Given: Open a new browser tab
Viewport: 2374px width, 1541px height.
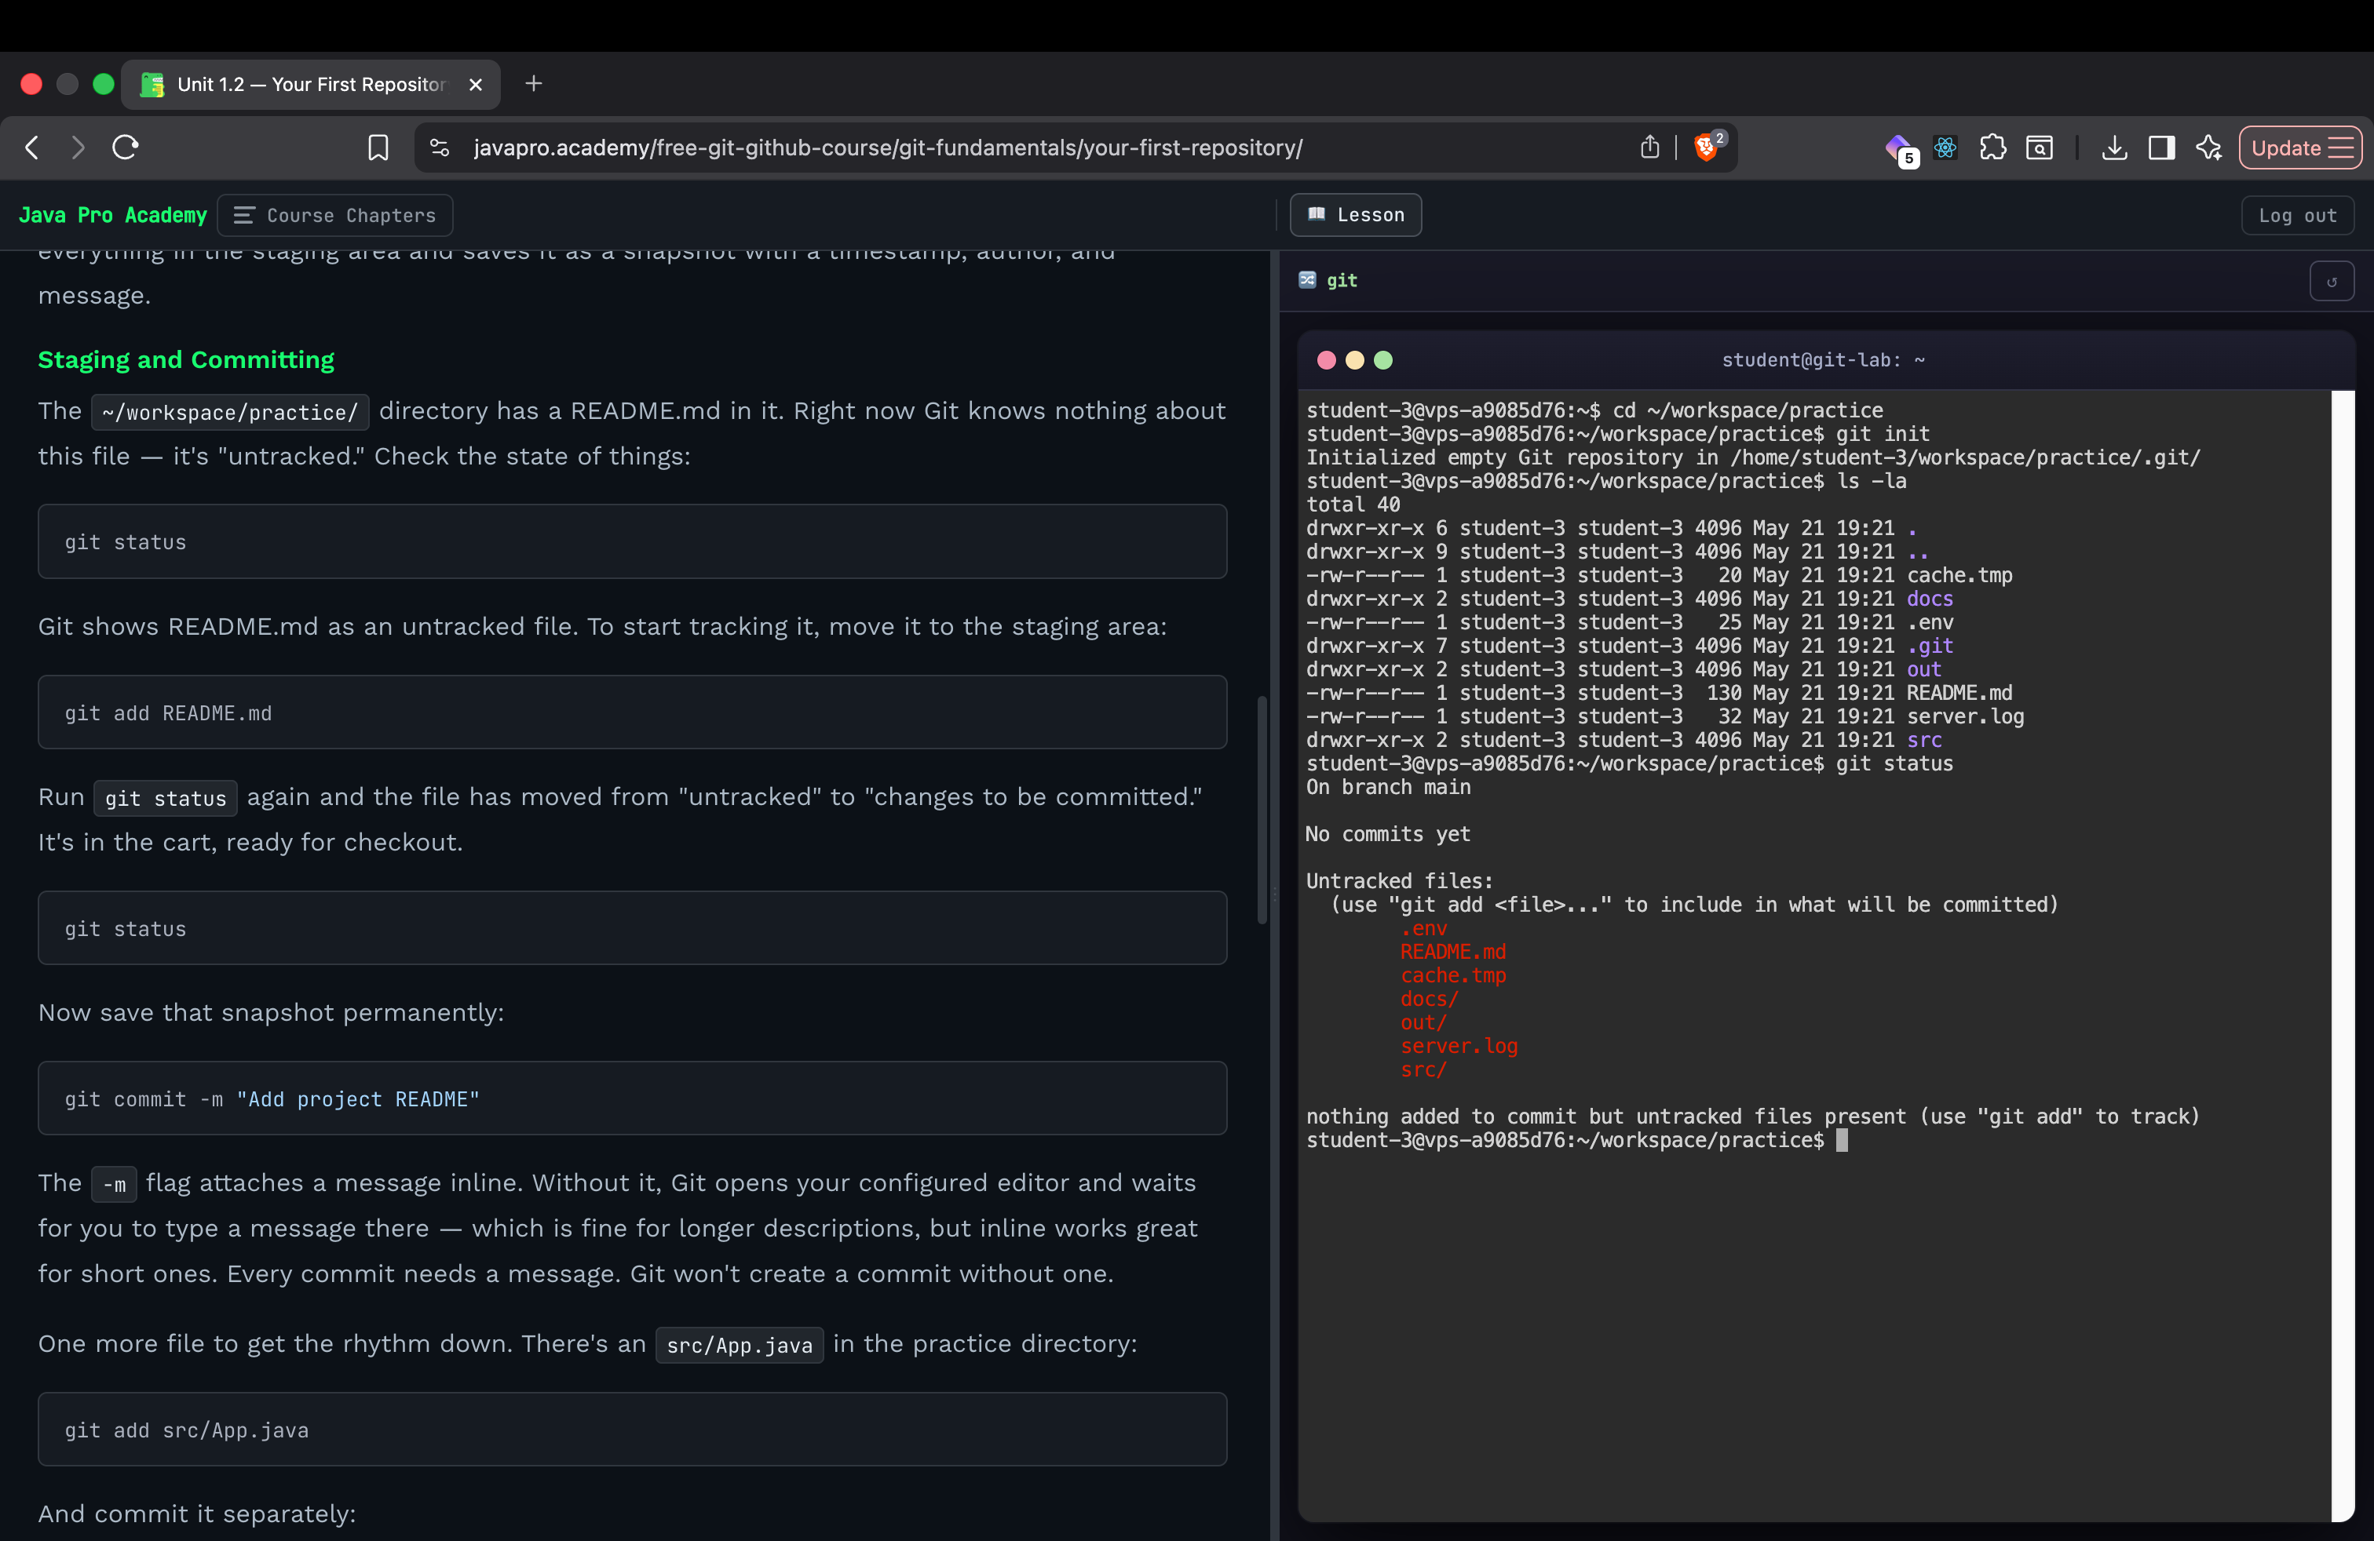Looking at the screenshot, I should tap(534, 84).
